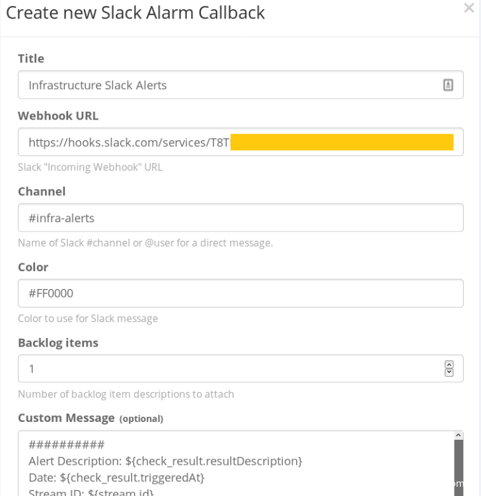Close the Create new Slack Alarm Callback dialog

coord(469,10)
